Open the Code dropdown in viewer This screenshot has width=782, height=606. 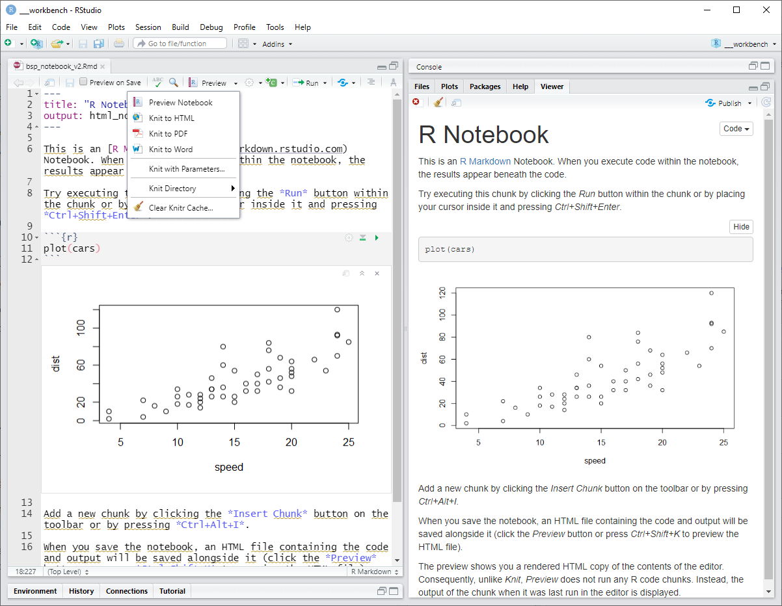[736, 129]
